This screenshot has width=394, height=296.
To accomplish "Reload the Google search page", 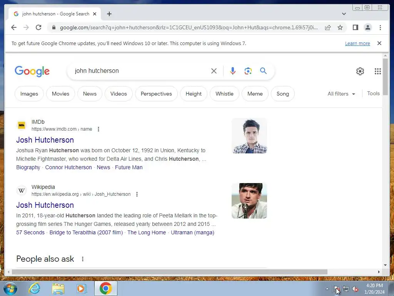I will click(x=38, y=27).
